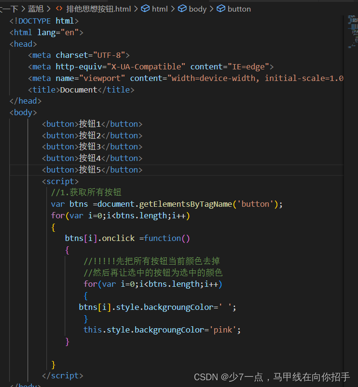The width and height of the screenshot is (358, 387).
Task: Click the title Document line
Action: tap(81, 90)
